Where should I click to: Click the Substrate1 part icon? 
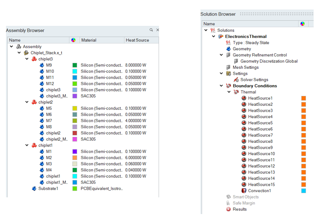(34, 189)
